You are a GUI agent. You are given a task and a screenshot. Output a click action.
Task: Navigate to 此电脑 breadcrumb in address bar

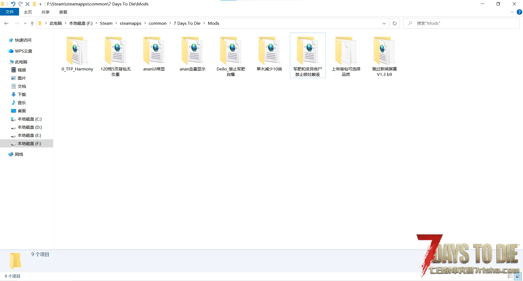pos(56,23)
